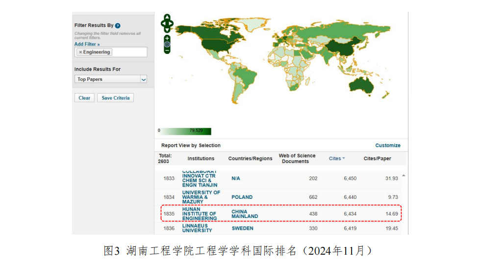Open the Top Papers dropdown

tap(111, 79)
